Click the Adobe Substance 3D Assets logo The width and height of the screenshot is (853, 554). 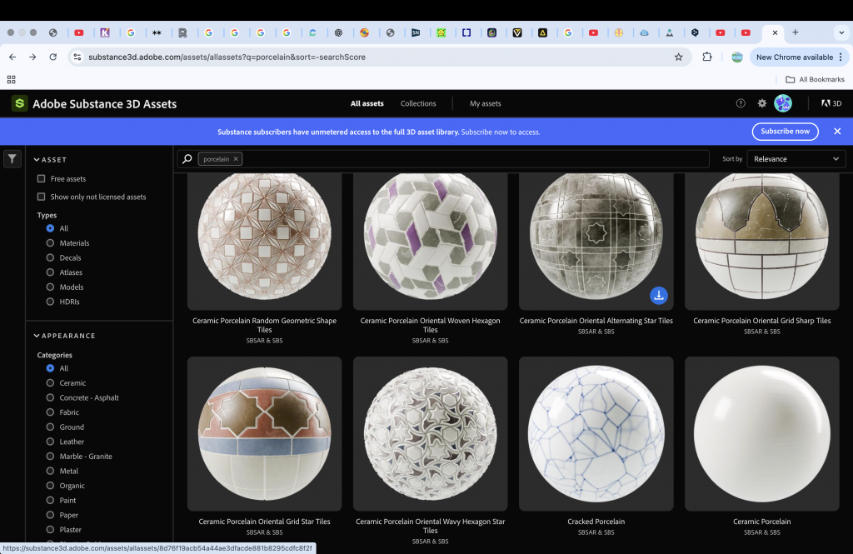click(x=19, y=104)
